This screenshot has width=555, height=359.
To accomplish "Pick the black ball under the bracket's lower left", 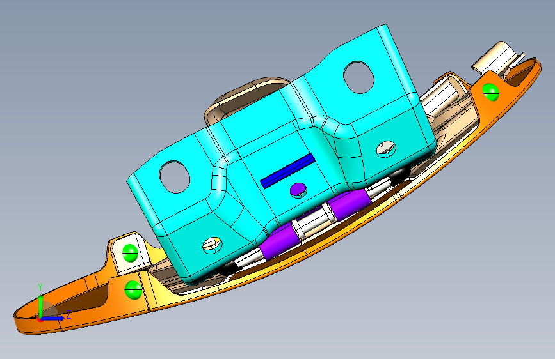I will 229,270.
